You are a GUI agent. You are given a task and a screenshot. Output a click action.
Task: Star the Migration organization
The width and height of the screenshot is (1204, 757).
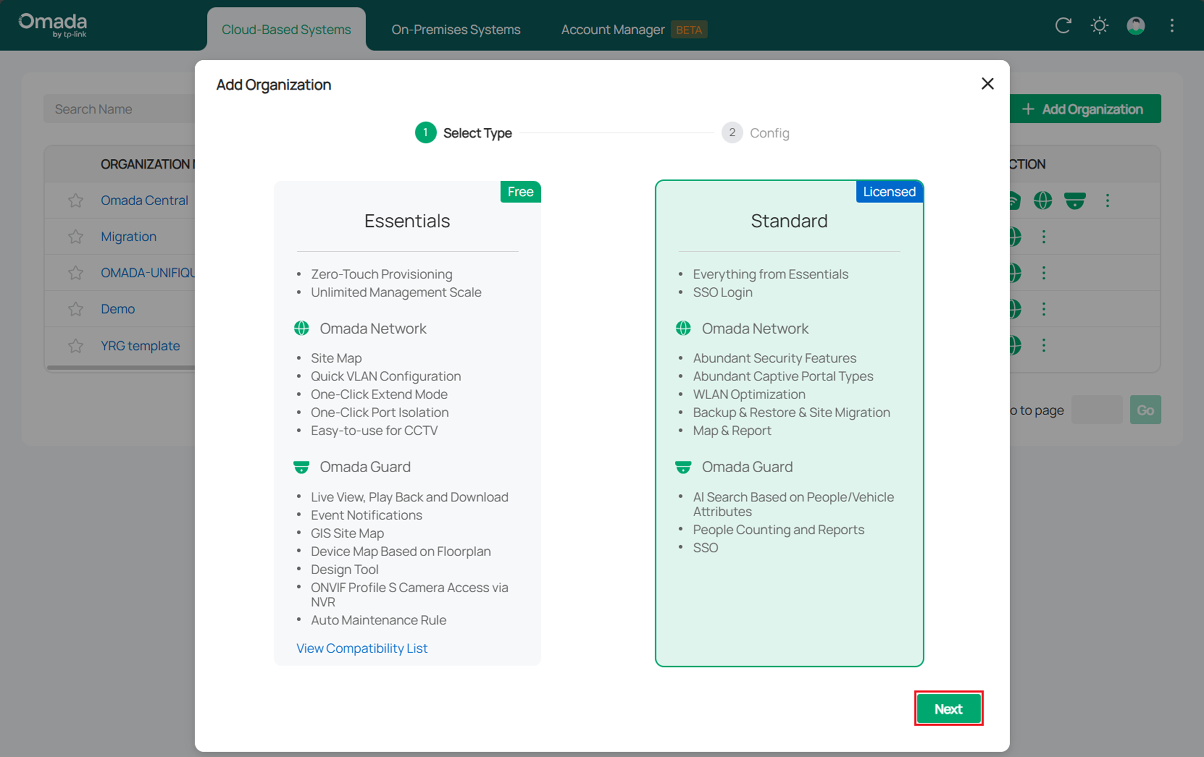[76, 236]
